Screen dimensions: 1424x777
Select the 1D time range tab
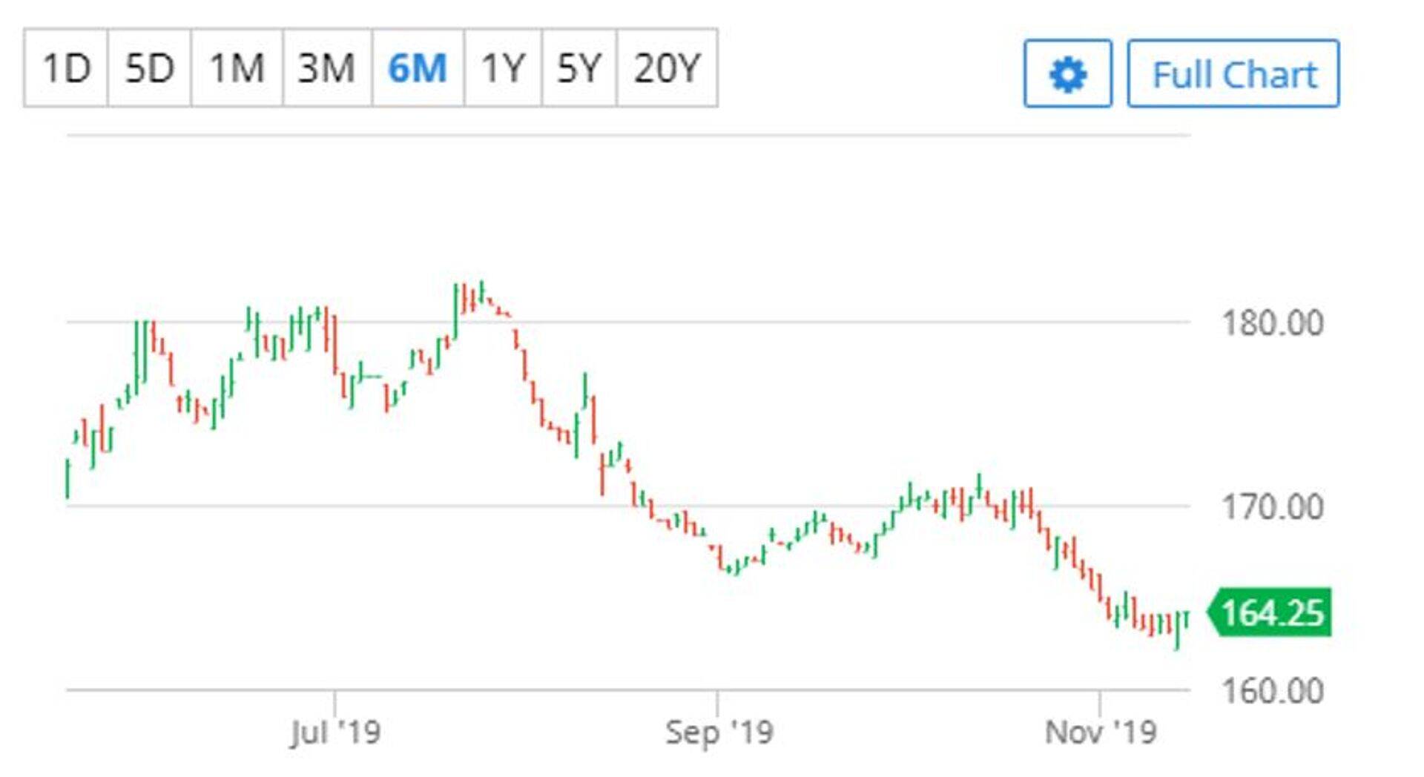click(x=66, y=68)
